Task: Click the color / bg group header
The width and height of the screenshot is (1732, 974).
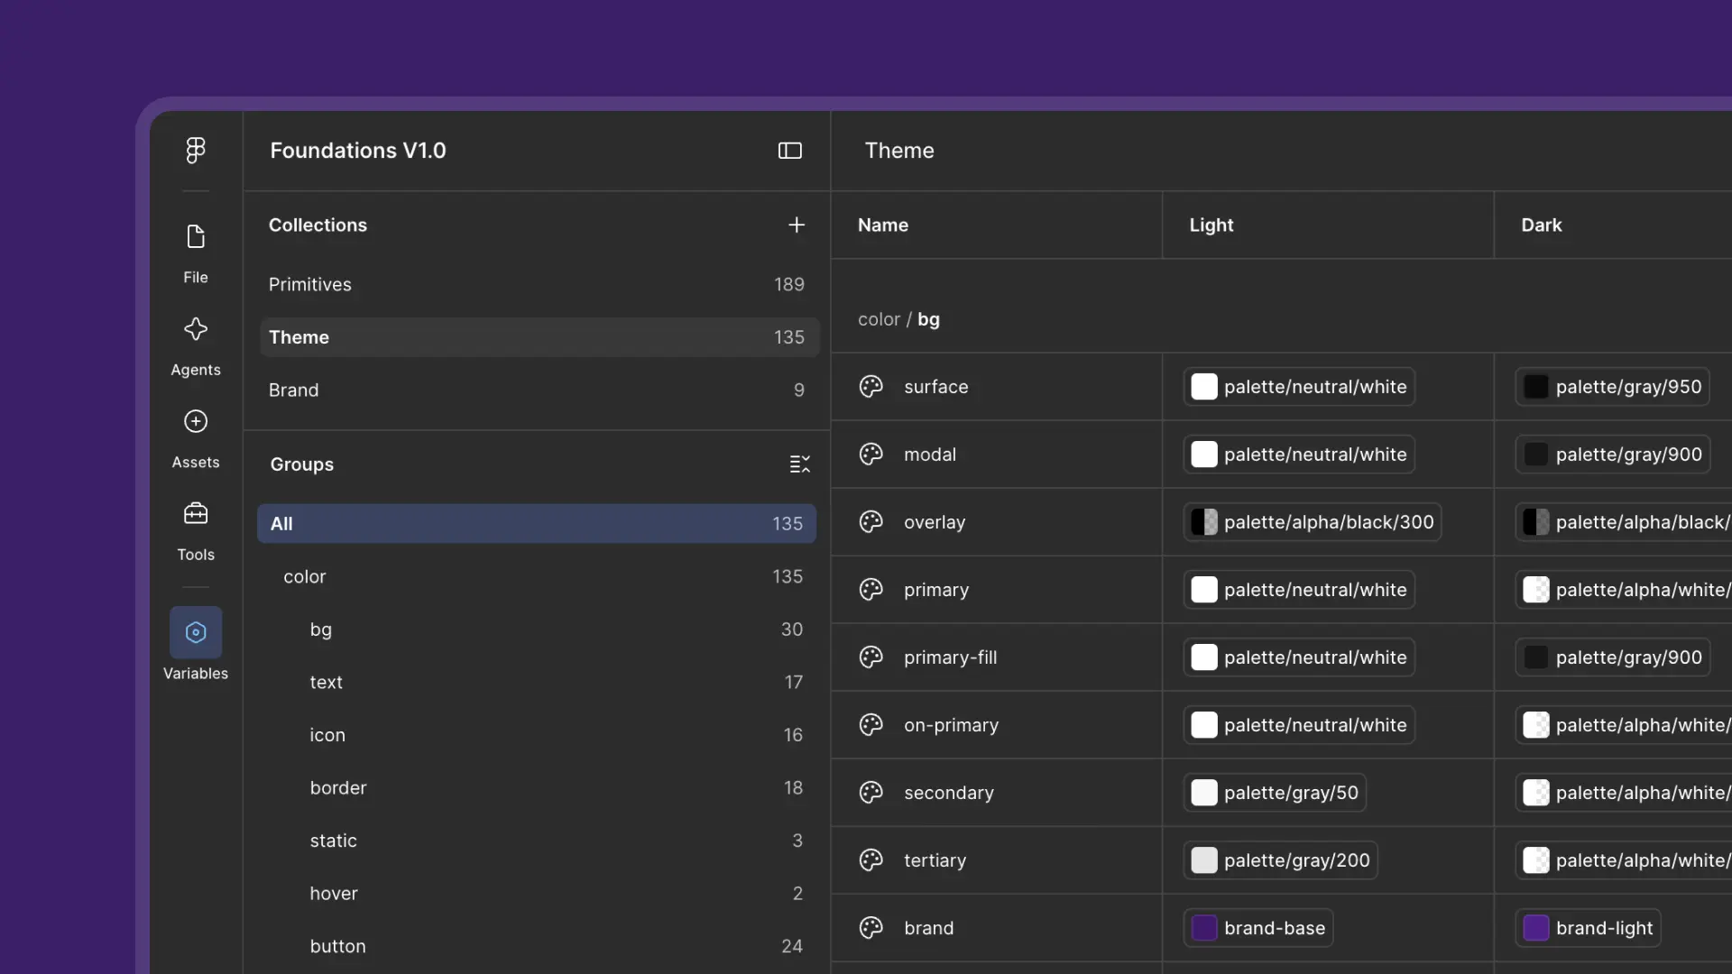Action: (x=899, y=319)
